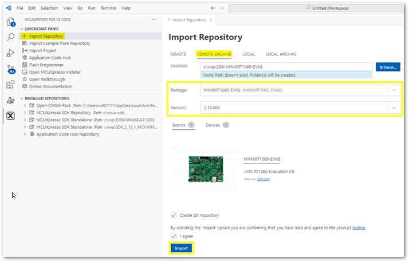409x262 pixels.
Task: Open the Run menu
Action: [x=92, y=8]
